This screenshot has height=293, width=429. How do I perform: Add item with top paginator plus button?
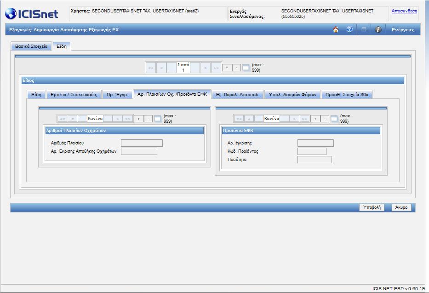click(227, 68)
